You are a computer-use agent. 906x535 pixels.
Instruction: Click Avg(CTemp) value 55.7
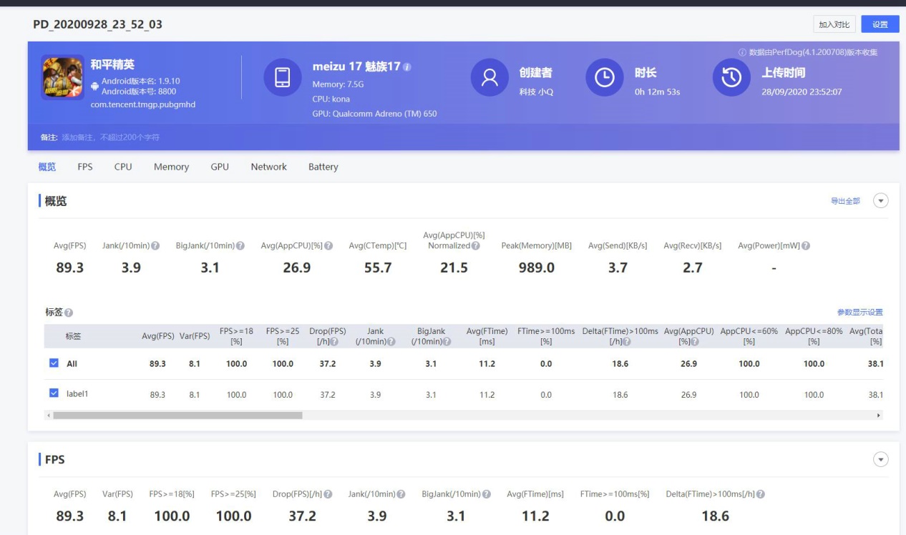point(377,268)
